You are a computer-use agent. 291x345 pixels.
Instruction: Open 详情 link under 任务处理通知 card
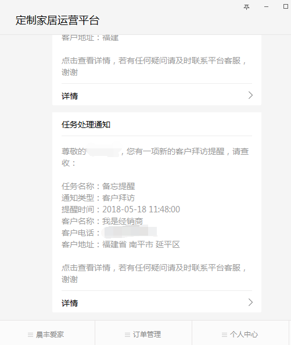tap(70, 303)
